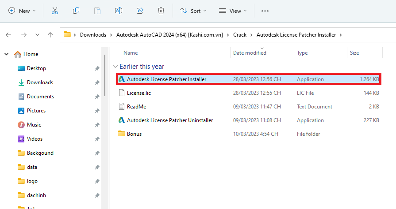Open dachinh folder in the sidebar
The width and height of the screenshot is (396, 209).
click(x=36, y=195)
